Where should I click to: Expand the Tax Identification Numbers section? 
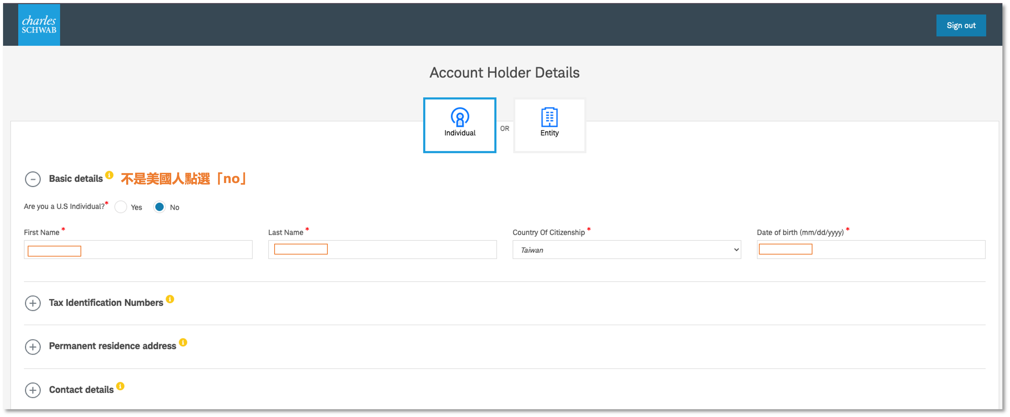pyautogui.click(x=33, y=303)
